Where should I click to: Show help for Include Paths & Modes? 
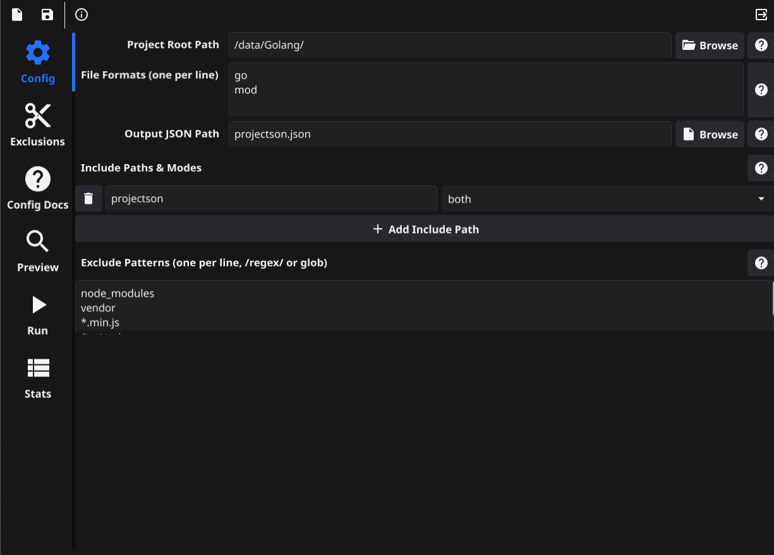coord(761,168)
